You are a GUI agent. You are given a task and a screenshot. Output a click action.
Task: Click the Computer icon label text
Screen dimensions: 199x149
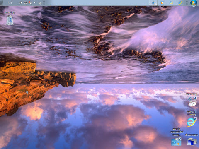pos(192,135)
